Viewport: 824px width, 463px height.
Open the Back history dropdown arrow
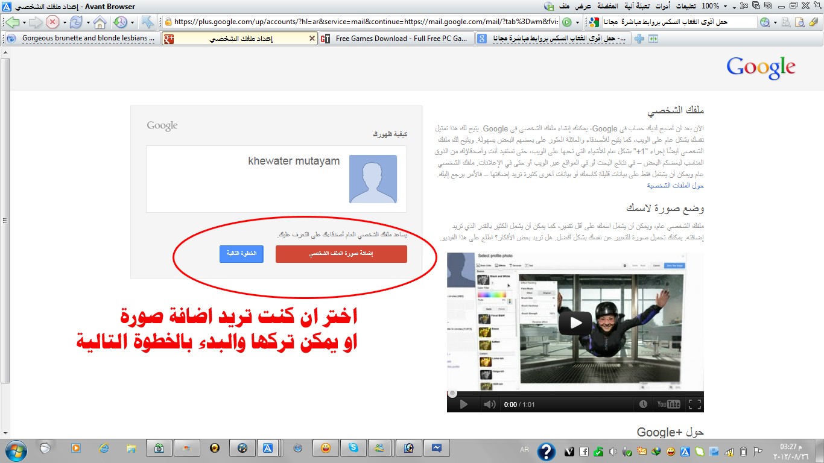tap(24, 22)
